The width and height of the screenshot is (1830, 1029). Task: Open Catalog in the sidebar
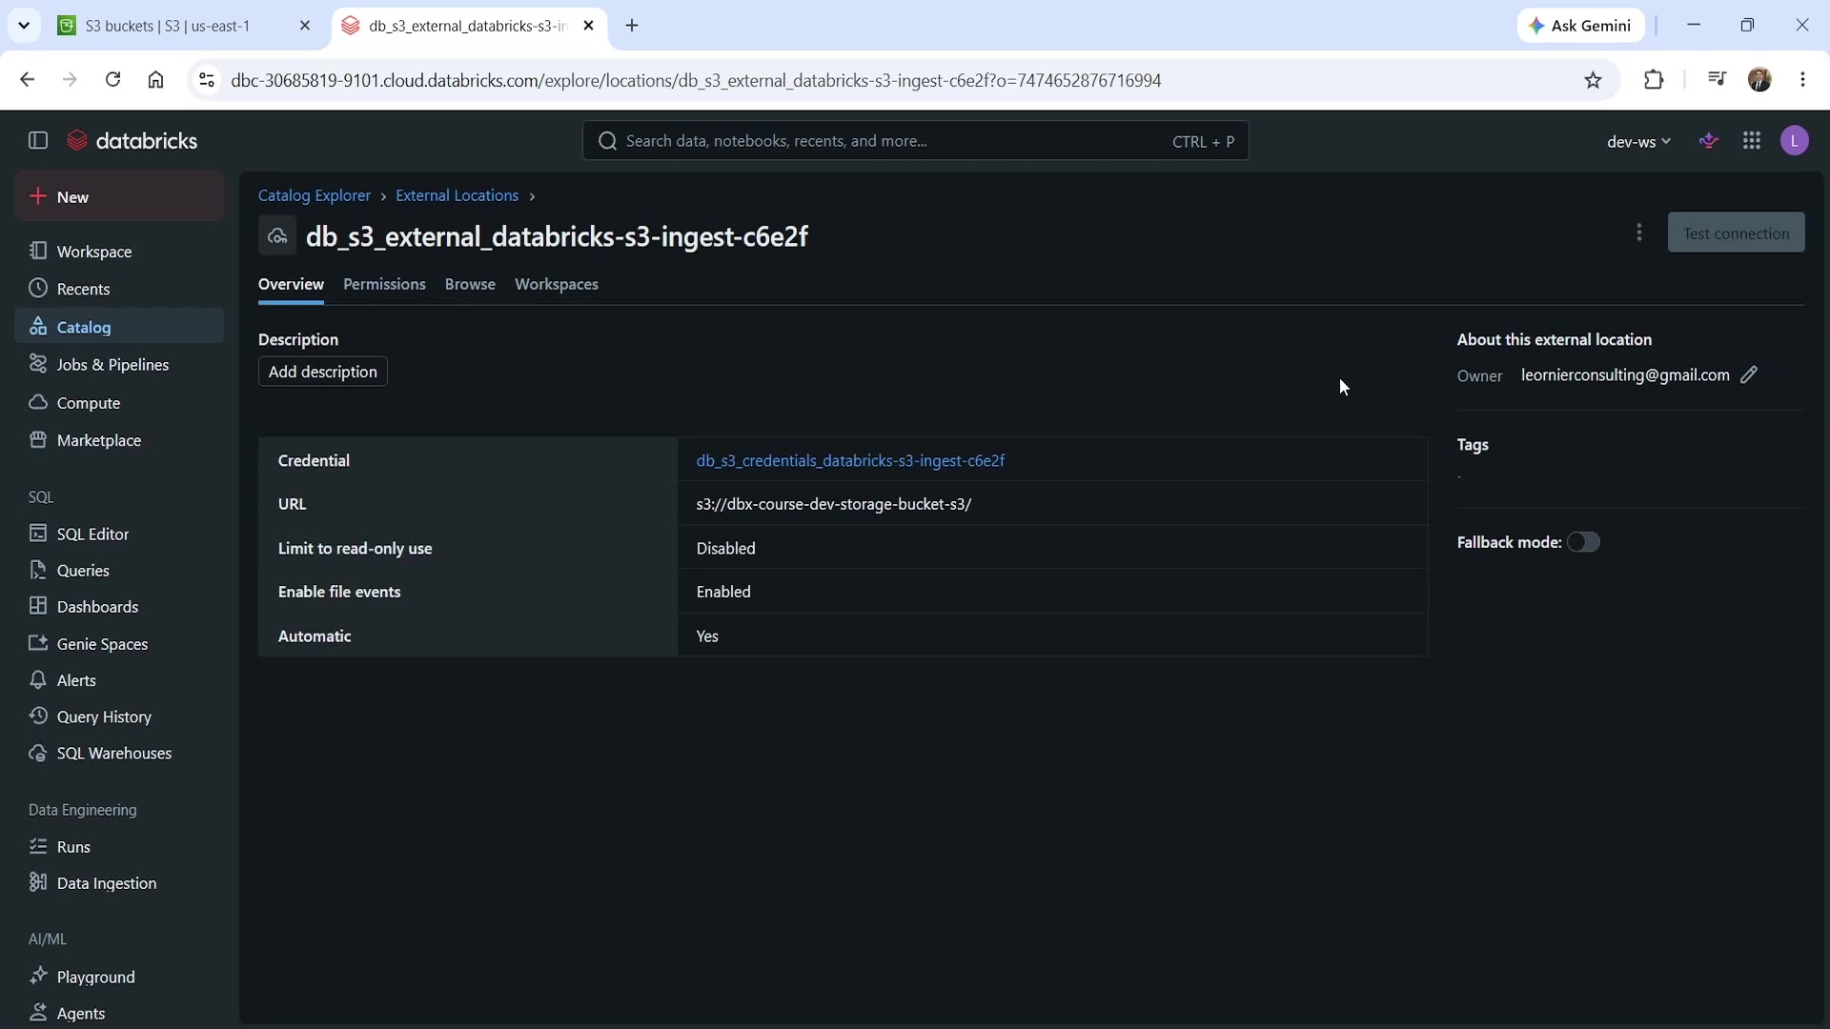[119, 327]
